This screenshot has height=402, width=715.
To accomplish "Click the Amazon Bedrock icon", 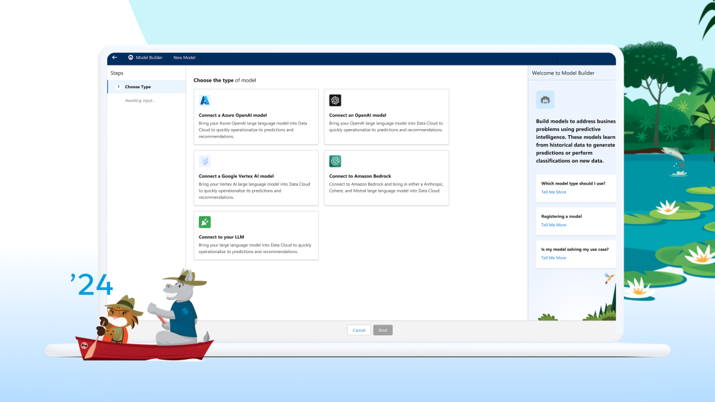I will [x=334, y=161].
